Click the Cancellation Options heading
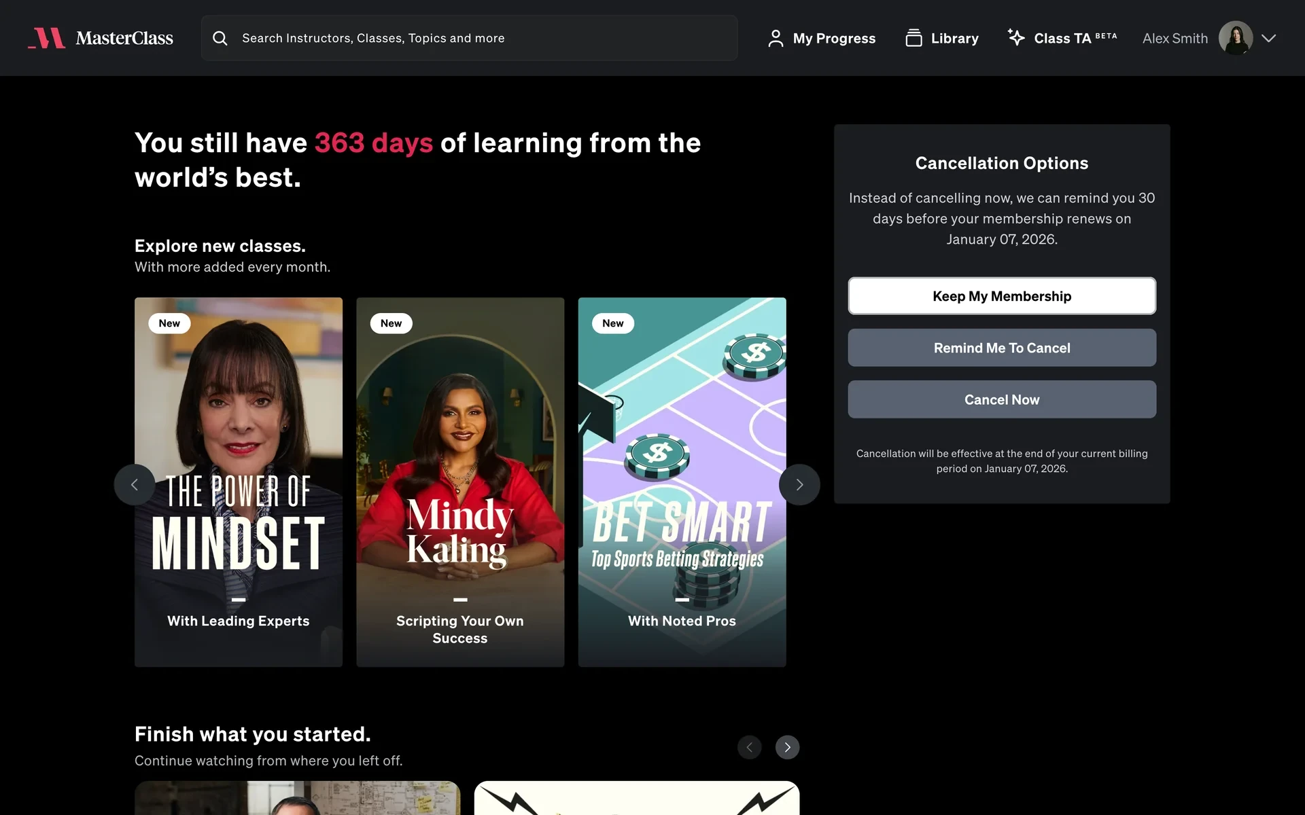The height and width of the screenshot is (815, 1305). pyautogui.click(x=1002, y=163)
